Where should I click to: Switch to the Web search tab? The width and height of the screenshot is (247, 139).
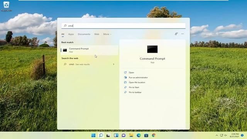[97, 34]
